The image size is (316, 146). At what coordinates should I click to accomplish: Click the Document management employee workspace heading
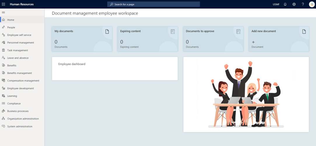coord(95,13)
